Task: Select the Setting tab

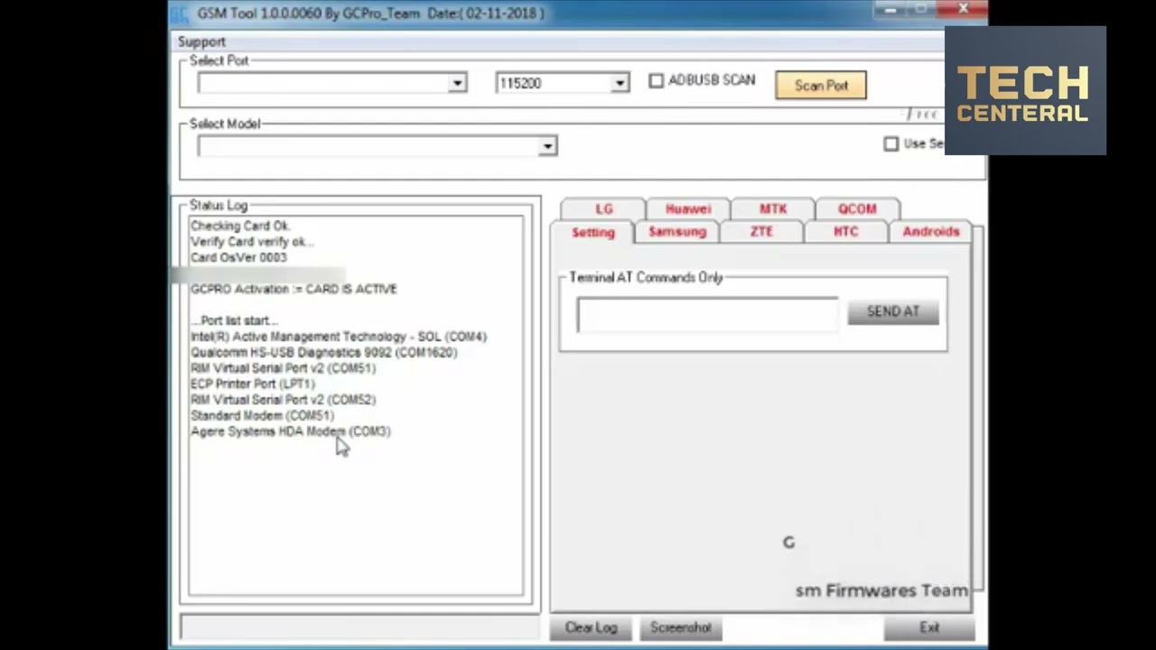Action: pos(592,232)
